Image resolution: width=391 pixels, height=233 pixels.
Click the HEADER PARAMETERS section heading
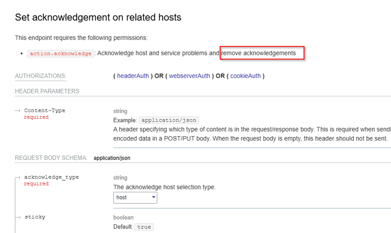tap(47, 91)
